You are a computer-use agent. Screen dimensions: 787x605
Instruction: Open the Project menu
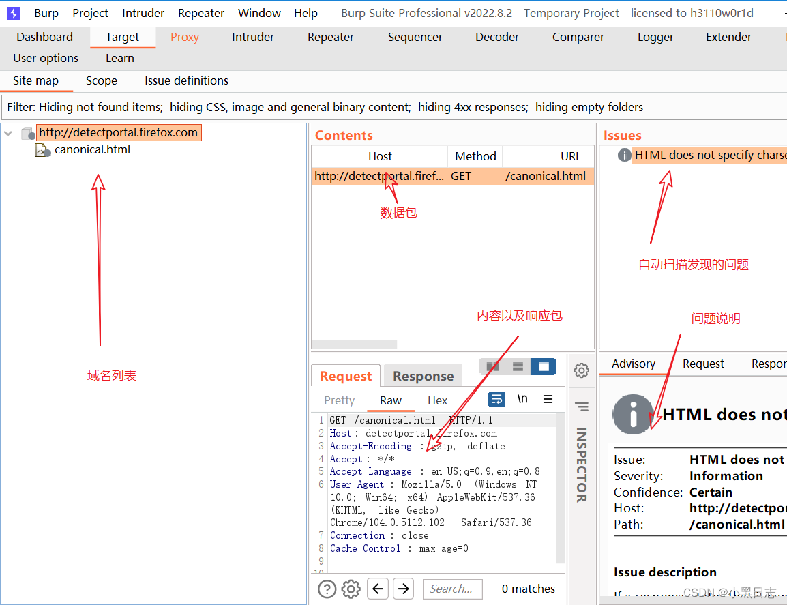[x=90, y=13]
